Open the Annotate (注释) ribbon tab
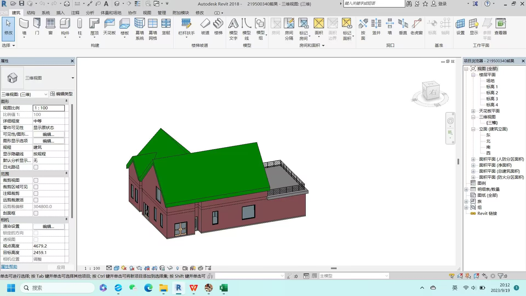The height and width of the screenshot is (296, 526). pos(75,13)
